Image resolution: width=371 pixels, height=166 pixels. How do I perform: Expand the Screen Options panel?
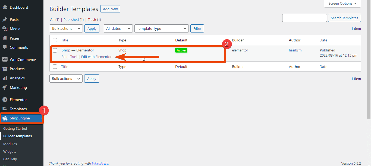[x=342, y=4]
